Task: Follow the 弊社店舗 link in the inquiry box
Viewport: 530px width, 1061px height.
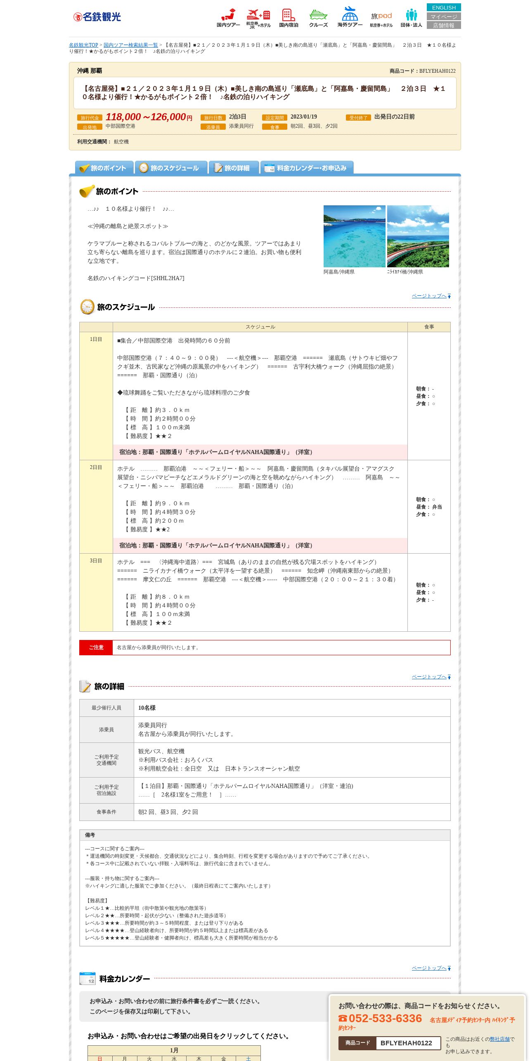Action: (x=500, y=1039)
